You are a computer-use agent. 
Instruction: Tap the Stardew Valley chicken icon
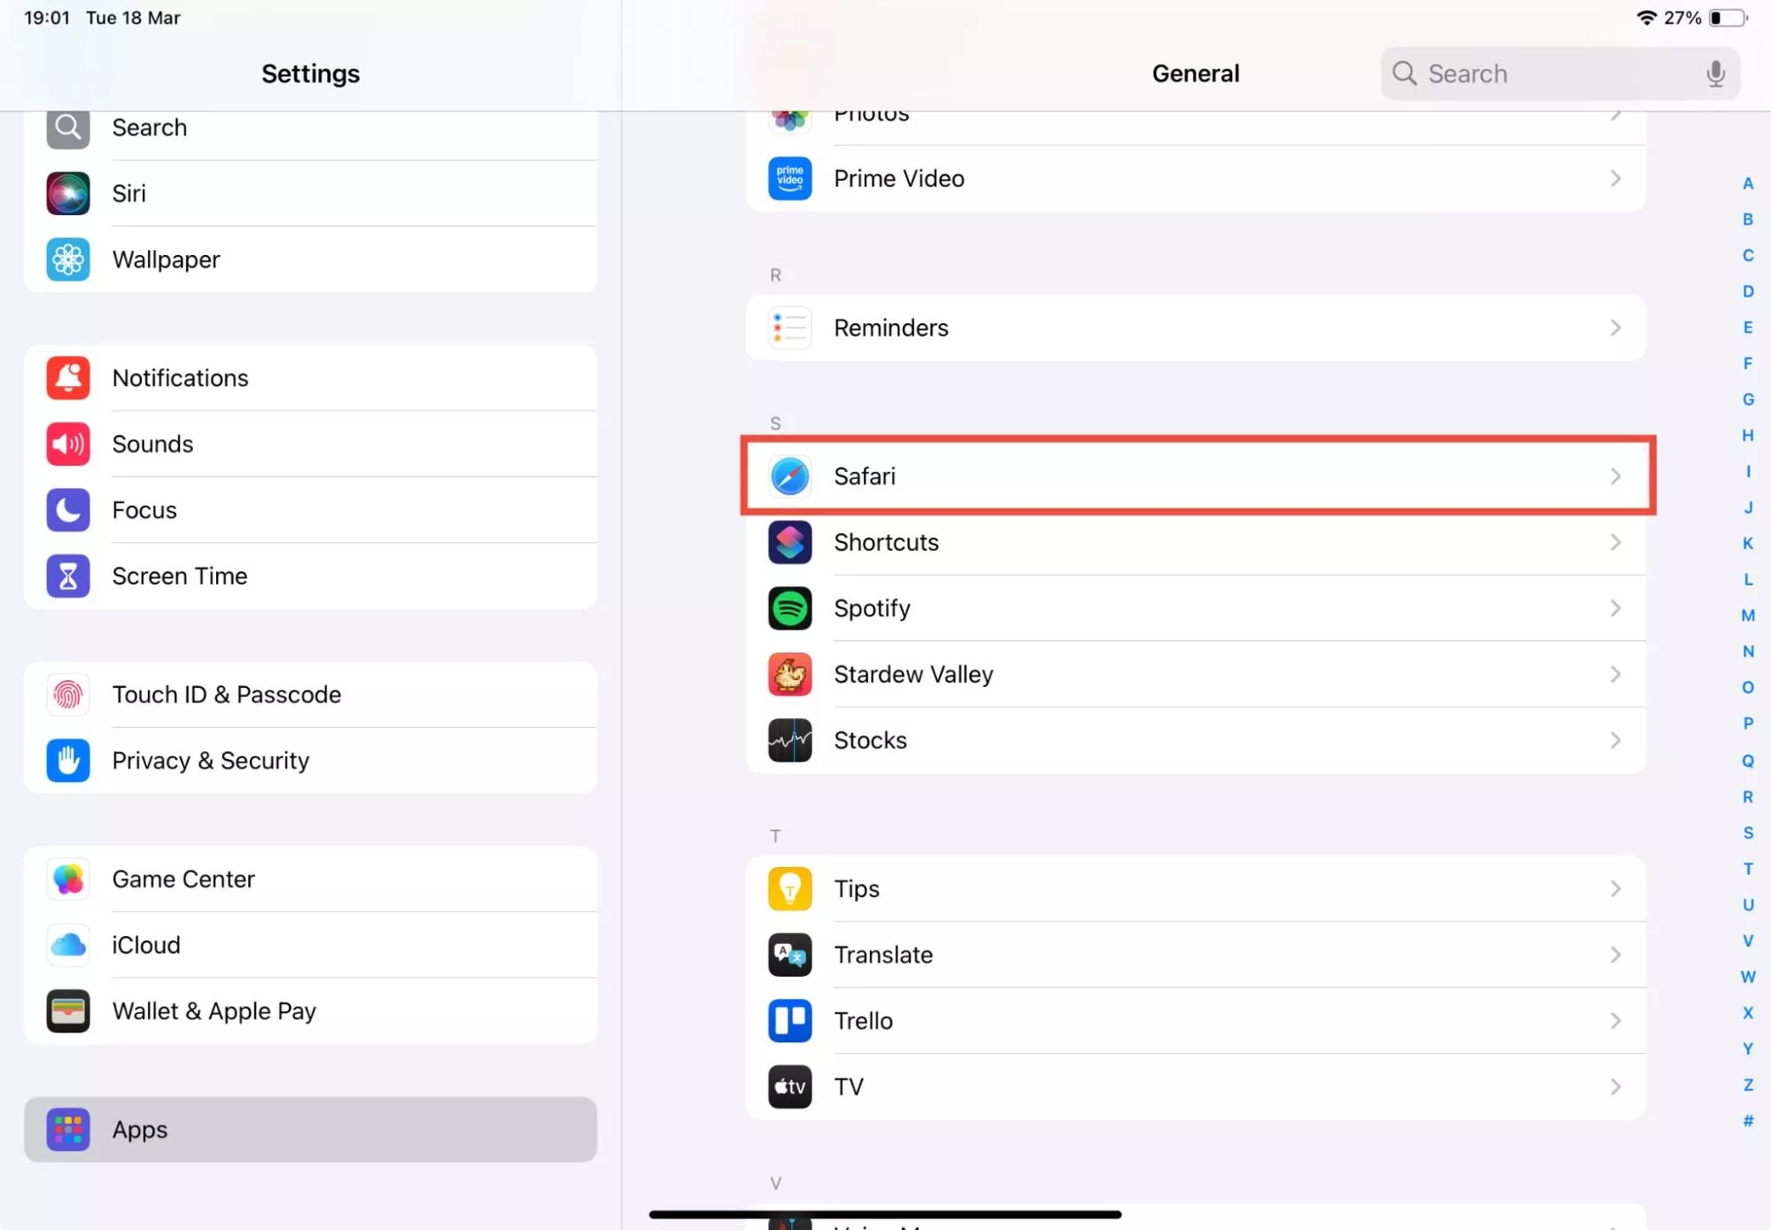point(789,675)
